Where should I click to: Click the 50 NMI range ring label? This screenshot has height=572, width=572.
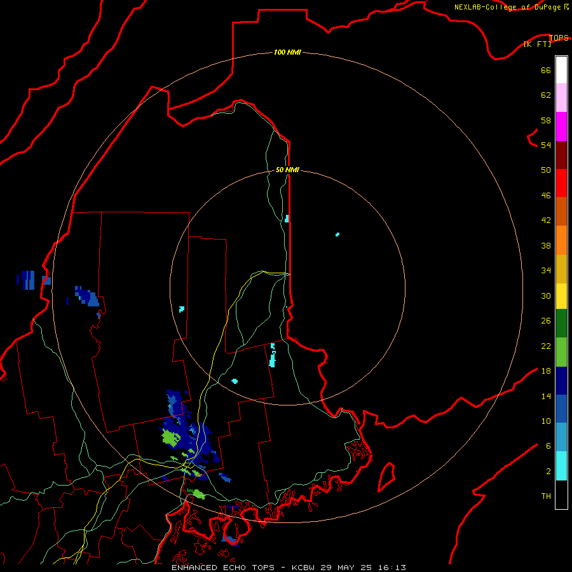click(x=287, y=170)
